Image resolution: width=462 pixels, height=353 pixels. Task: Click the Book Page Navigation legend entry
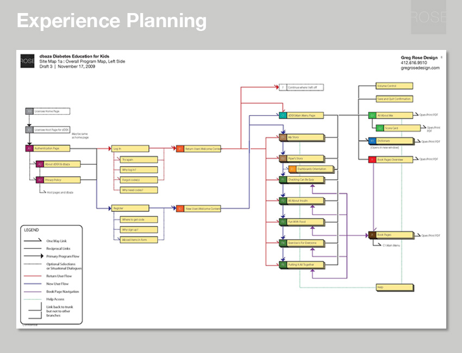[63, 292]
